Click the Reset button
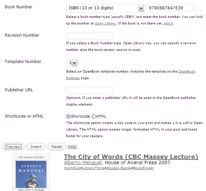Viewport: 206px width, 191px height. point(57,146)
